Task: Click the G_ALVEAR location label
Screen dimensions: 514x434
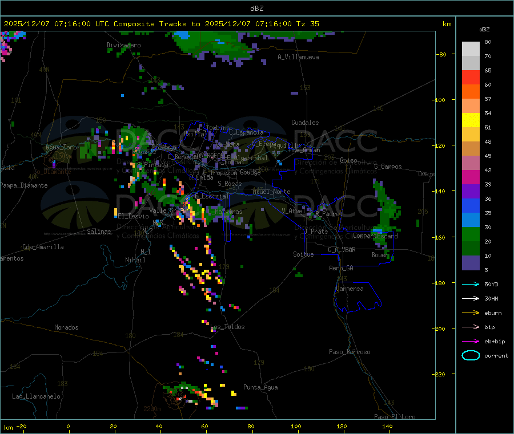Action: pyautogui.click(x=342, y=250)
